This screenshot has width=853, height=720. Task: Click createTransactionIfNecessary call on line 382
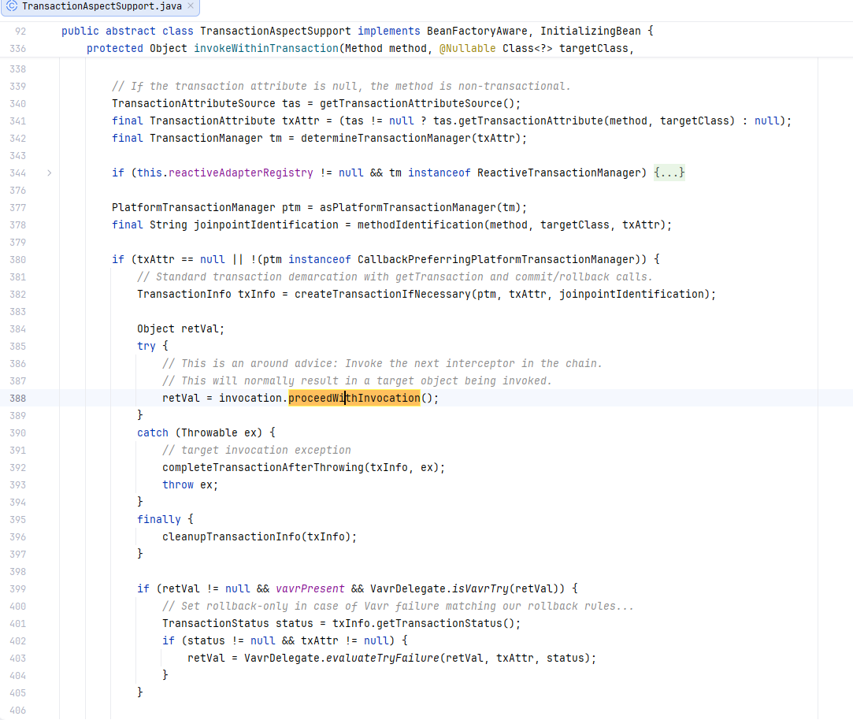tap(383, 294)
